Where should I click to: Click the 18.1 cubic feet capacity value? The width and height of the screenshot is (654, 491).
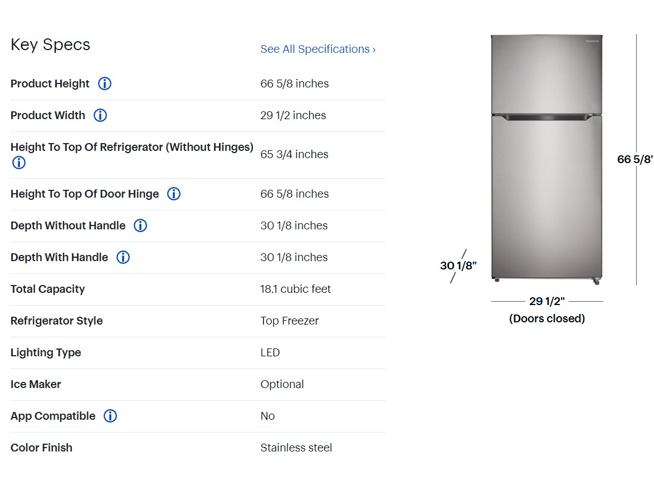point(295,289)
